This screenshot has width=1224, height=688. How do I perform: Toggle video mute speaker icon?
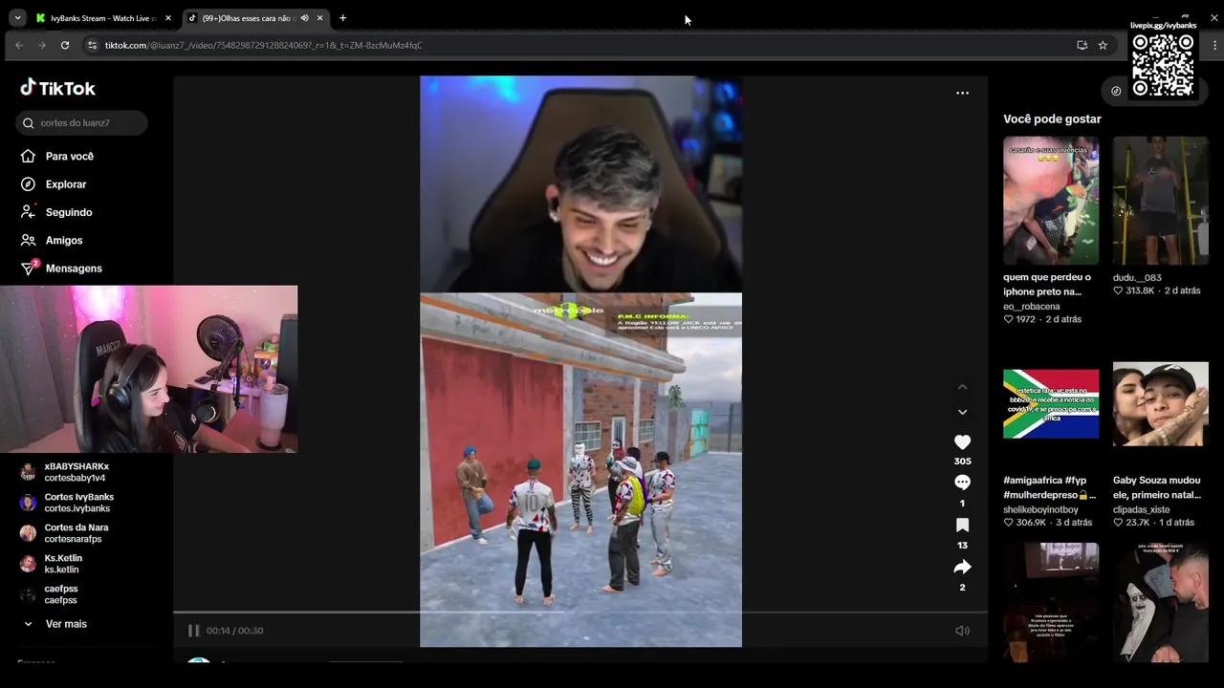click(962, 631)
